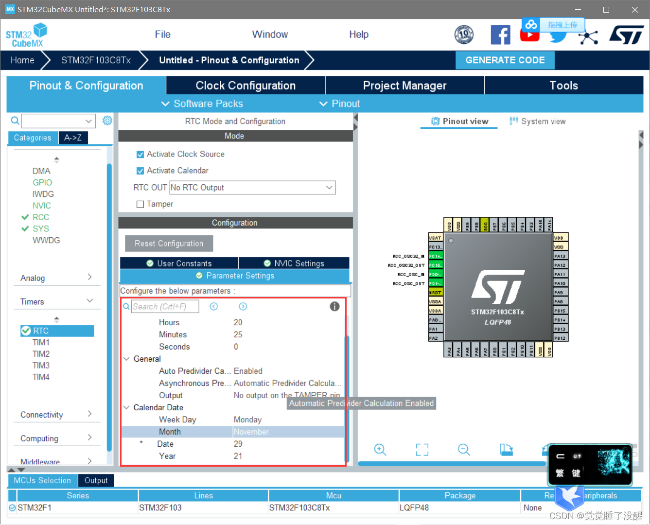
Task: Click the pinout view horizontal scrollbar
Action: coord(452,464)
